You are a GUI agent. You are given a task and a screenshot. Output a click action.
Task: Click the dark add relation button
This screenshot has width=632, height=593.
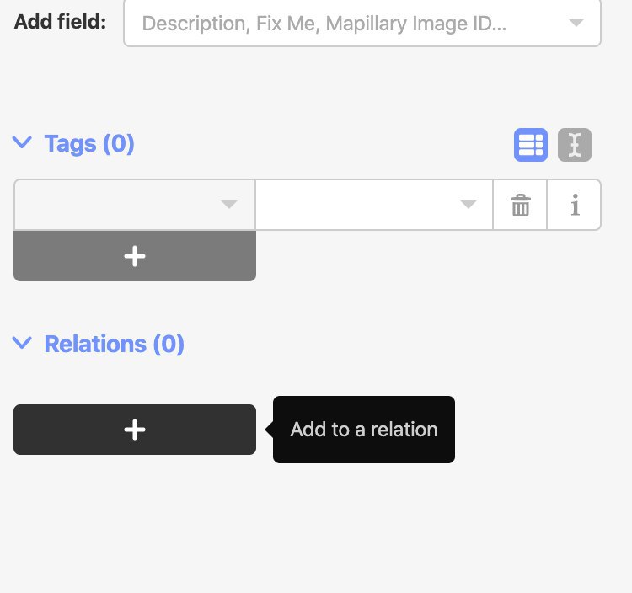tap(135, 430)
